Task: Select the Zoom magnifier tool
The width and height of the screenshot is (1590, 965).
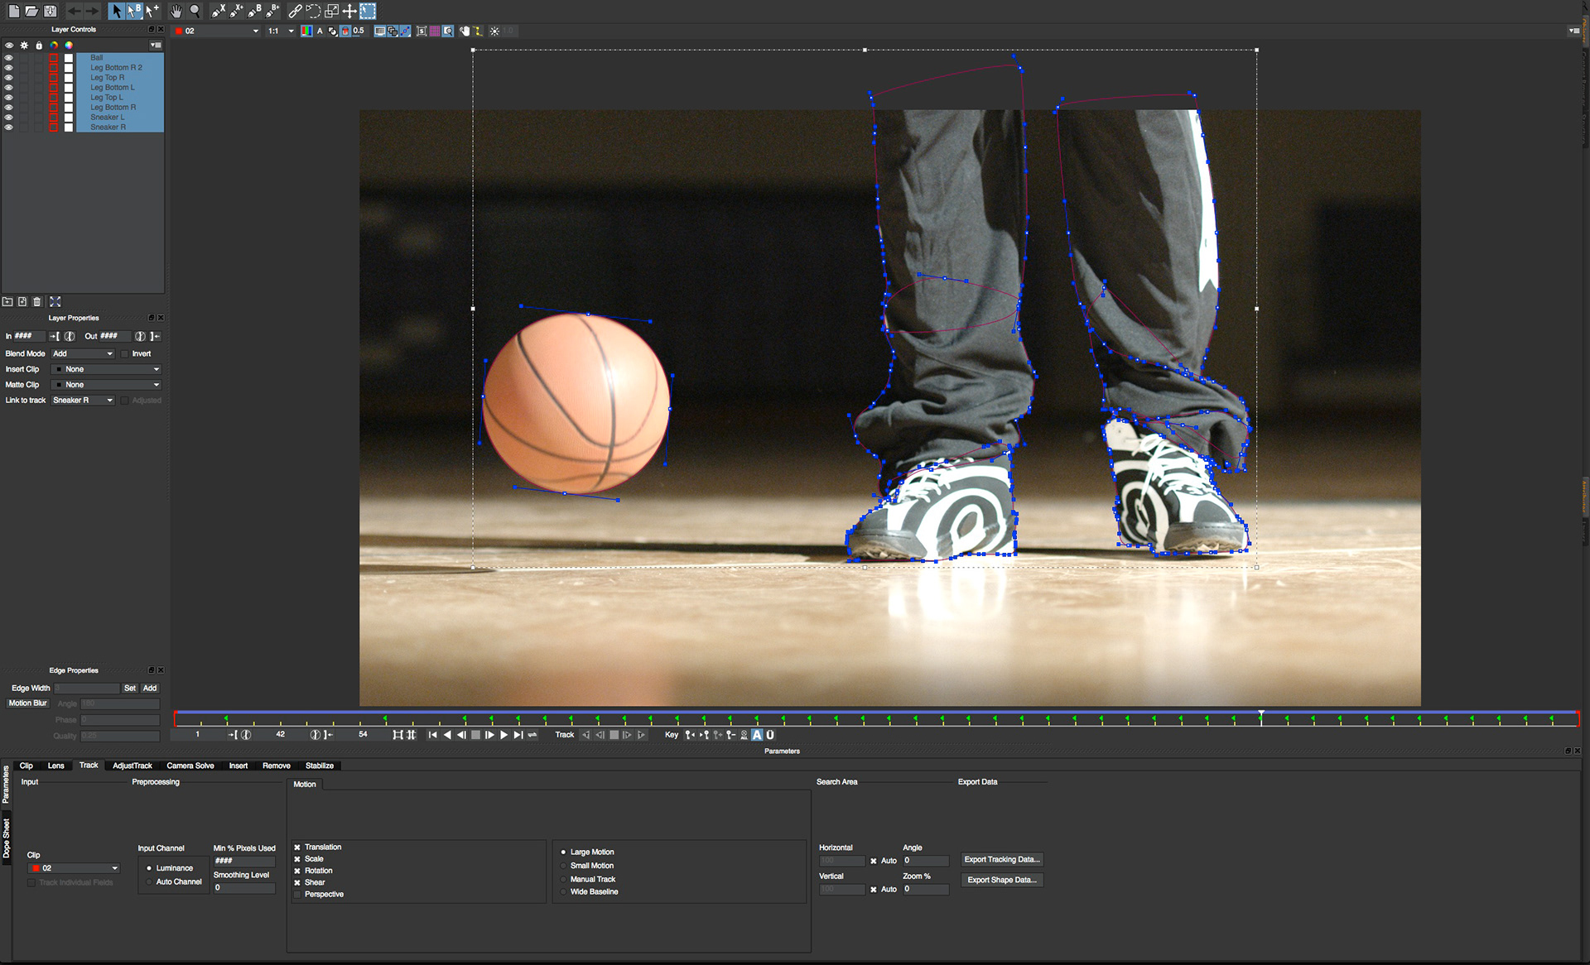Action: coord(195,11)
